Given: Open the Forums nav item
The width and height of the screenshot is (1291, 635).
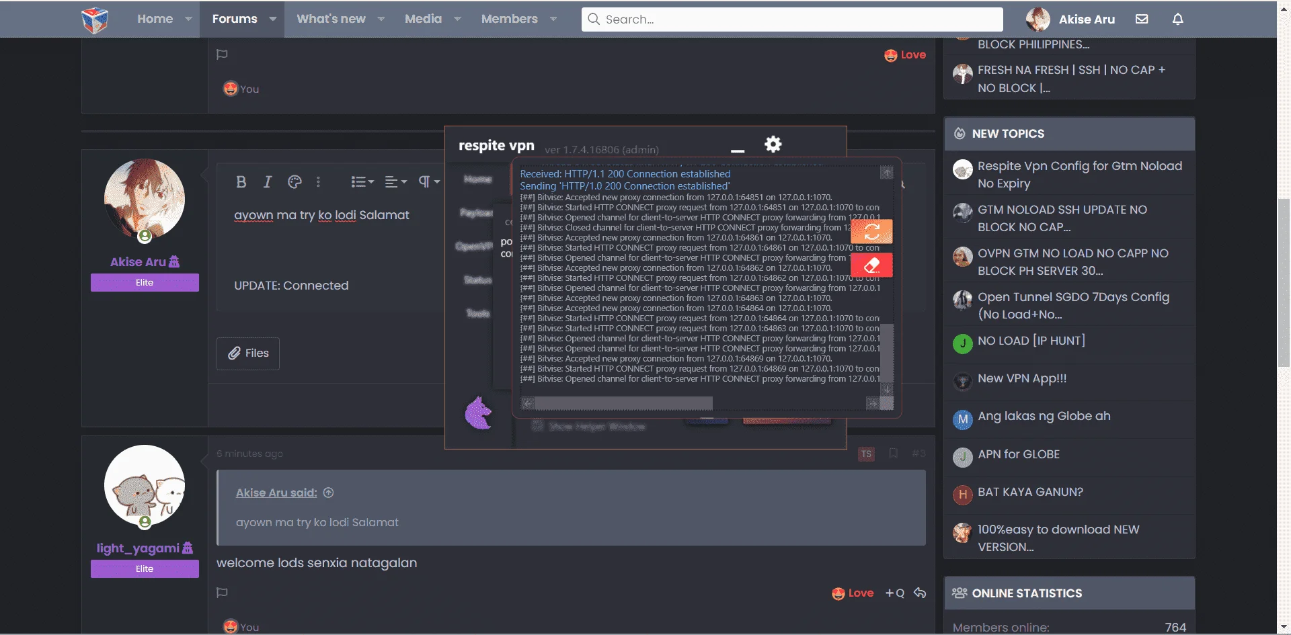Looking at the screenshot, I should [235, 19].
